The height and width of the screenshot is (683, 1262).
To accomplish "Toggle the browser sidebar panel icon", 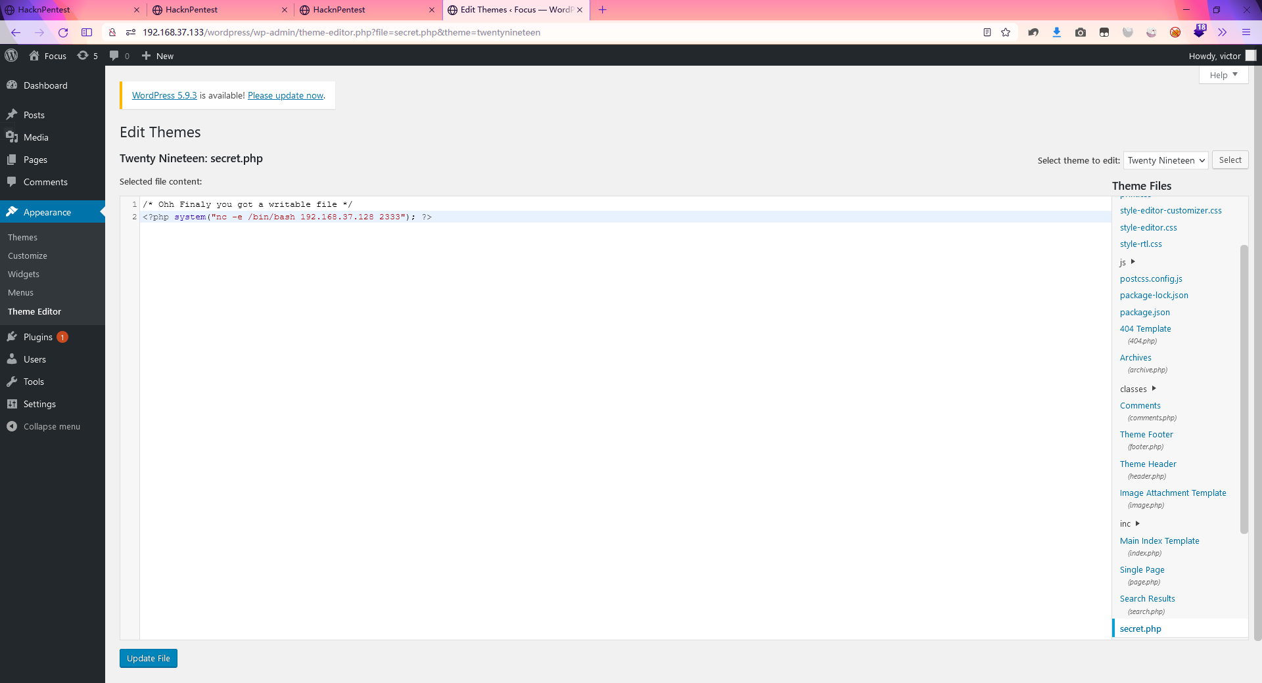I will click(87, 32).
